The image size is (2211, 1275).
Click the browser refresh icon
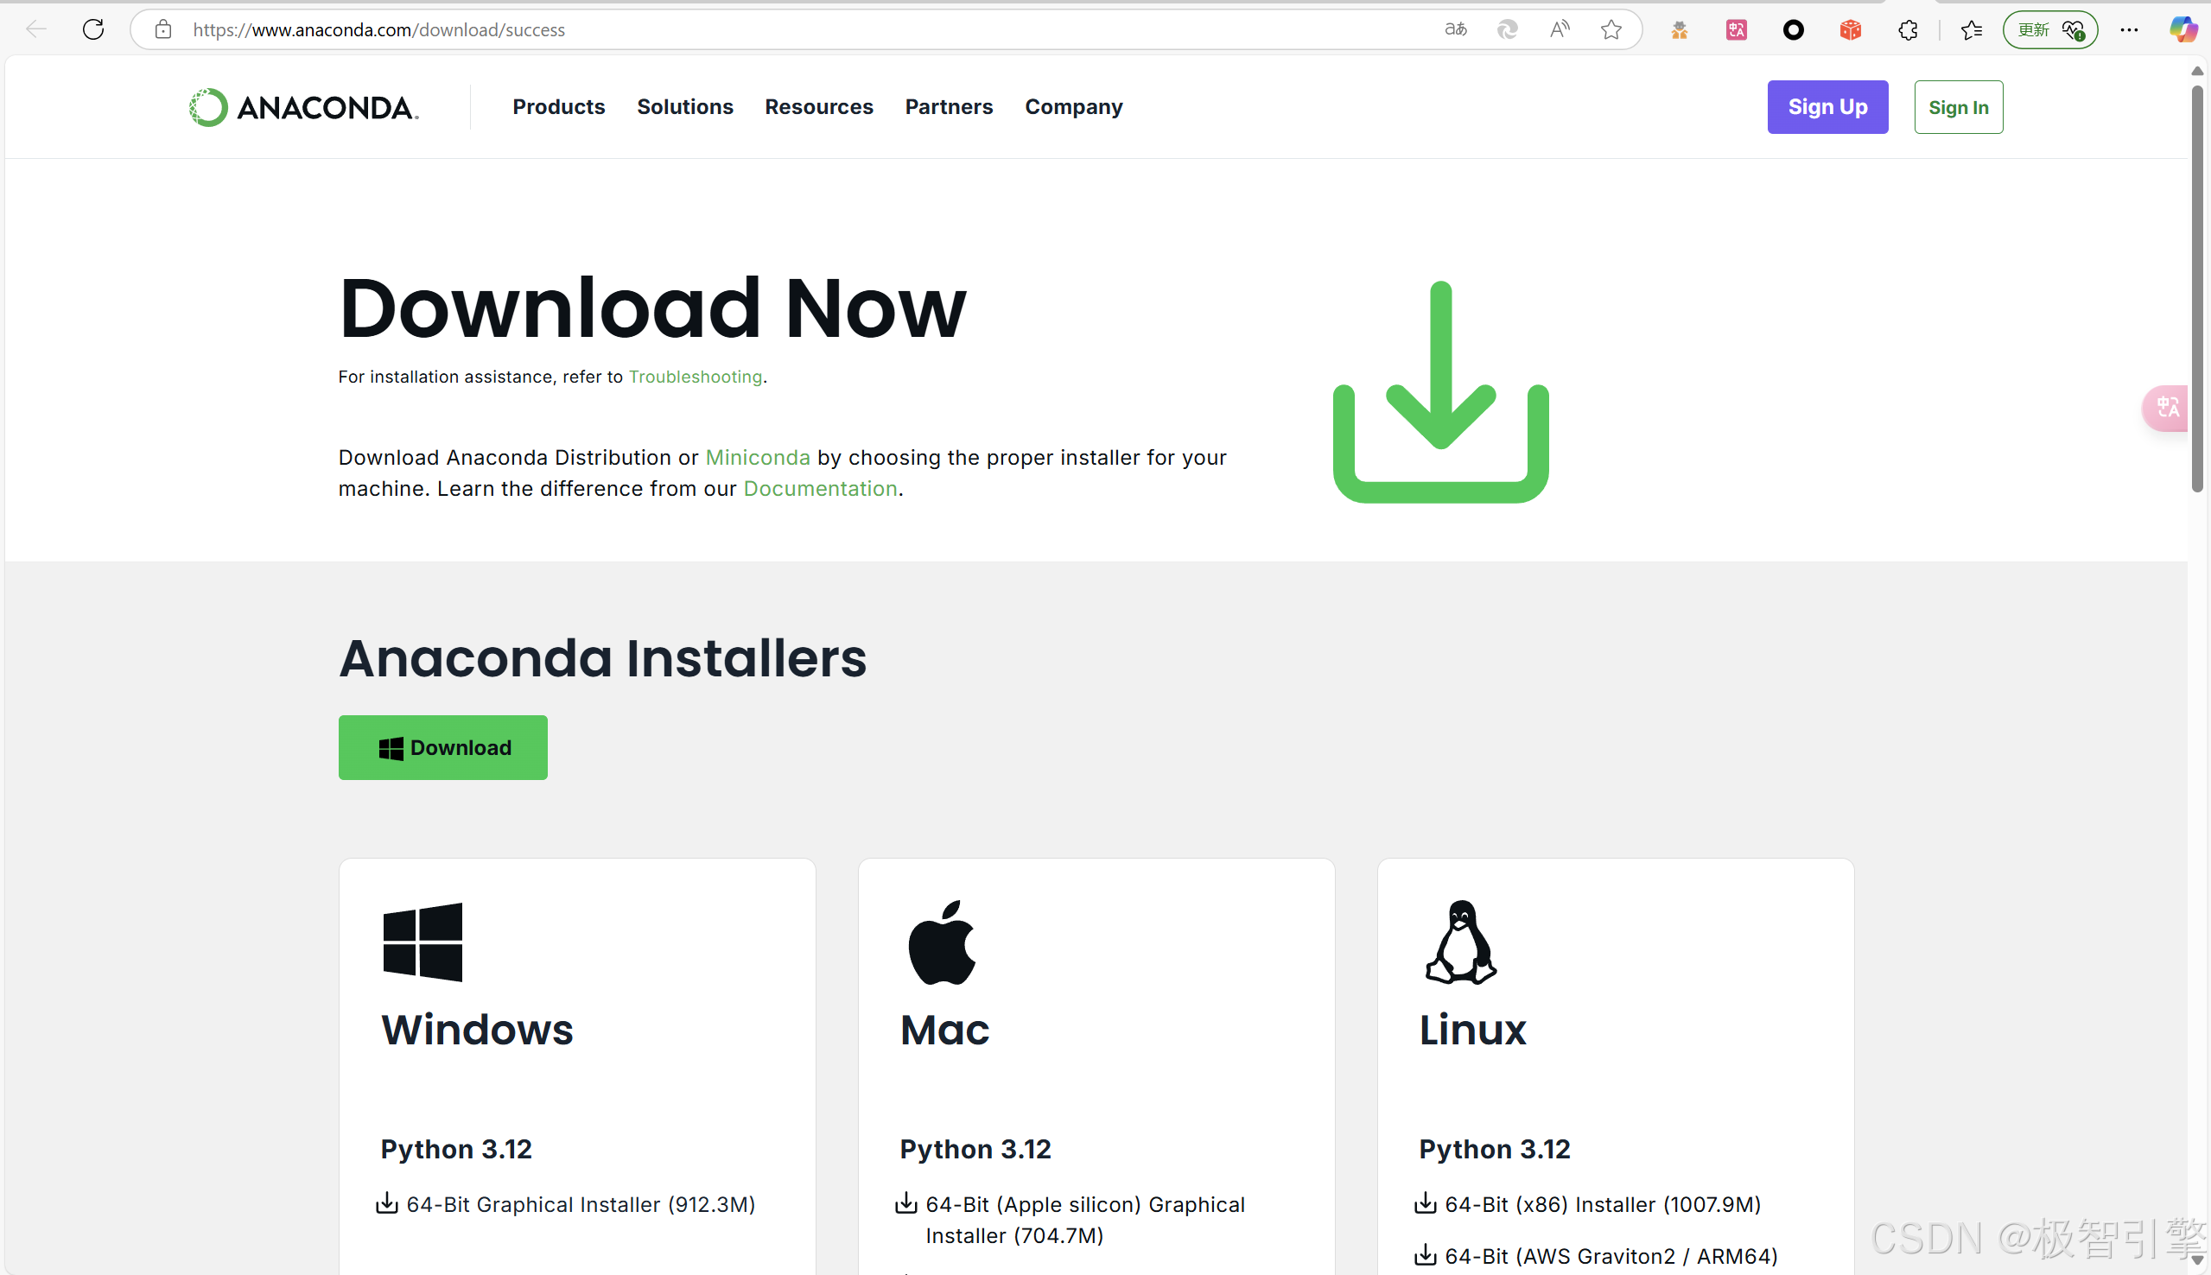[x=93, y=29]
